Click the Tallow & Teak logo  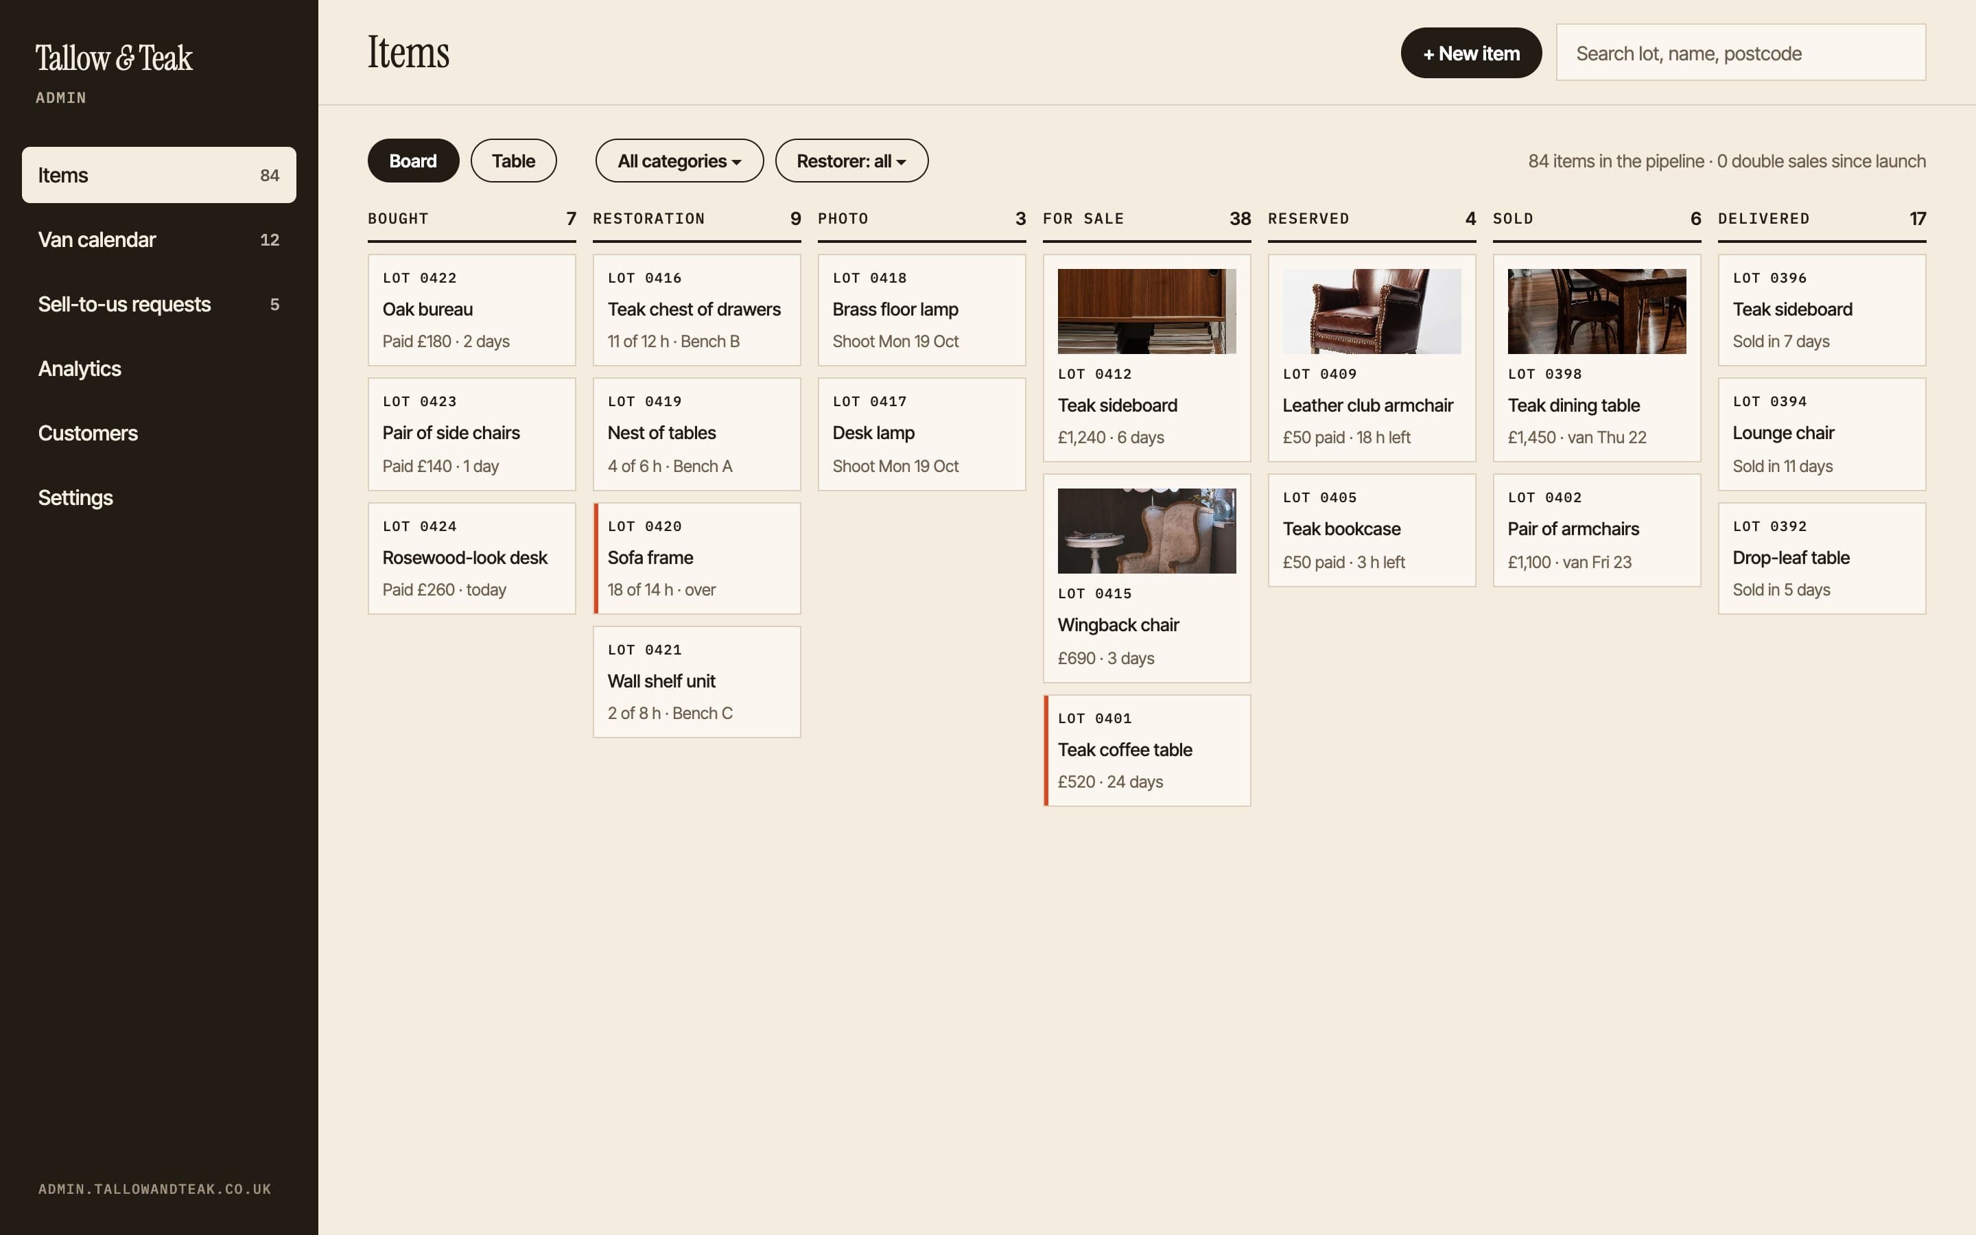[113, 58]
